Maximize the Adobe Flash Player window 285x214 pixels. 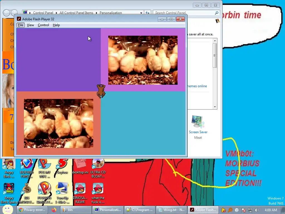click(171, 19)
